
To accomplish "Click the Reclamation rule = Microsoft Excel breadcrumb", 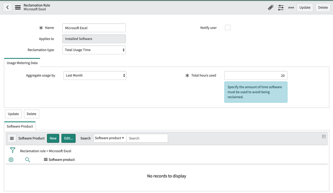I will pyautogui.click(x=46, y=151).
